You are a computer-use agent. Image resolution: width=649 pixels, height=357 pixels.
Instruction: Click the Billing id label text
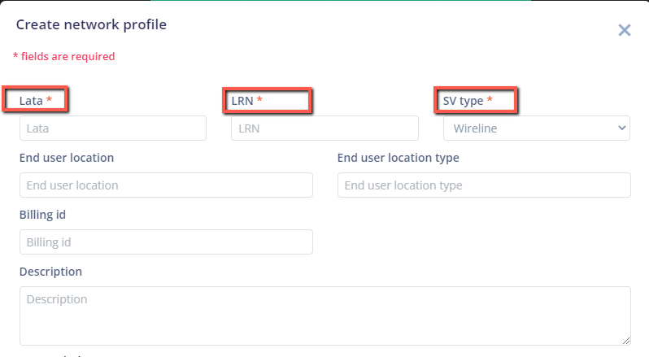42,215
